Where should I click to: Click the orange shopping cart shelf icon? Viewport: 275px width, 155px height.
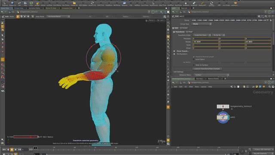(235, 3)
